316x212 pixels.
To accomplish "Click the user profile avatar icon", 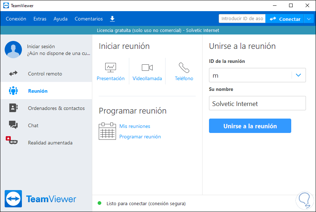I will (x=13, y=50).
